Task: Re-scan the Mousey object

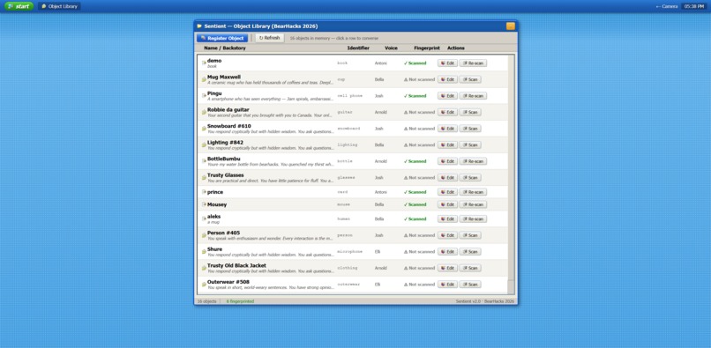Action: coord(473,204)
